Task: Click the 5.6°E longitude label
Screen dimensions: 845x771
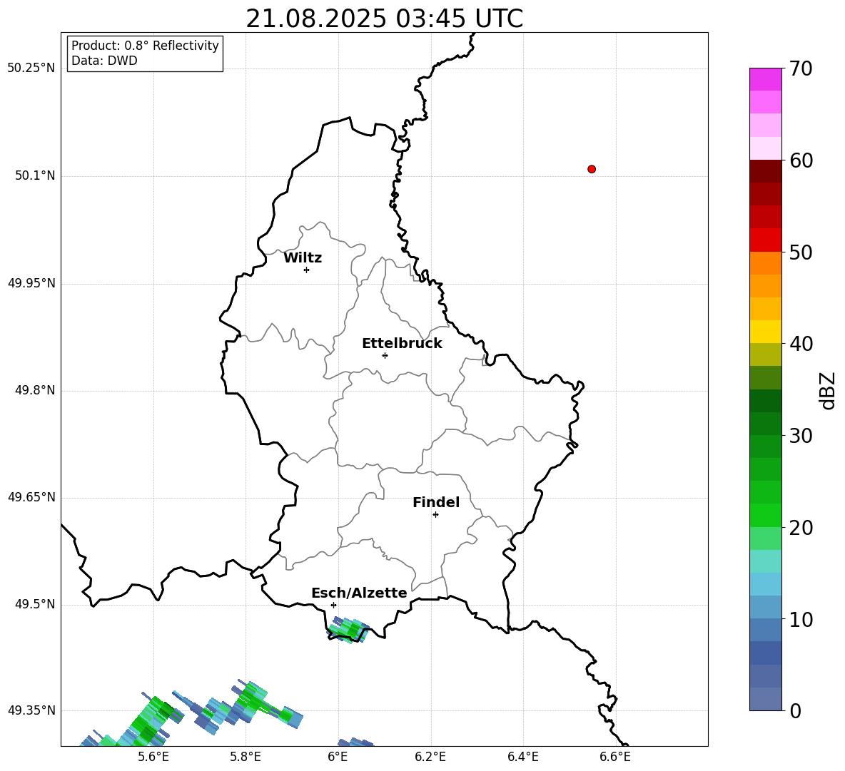Action: coord(153,757)
